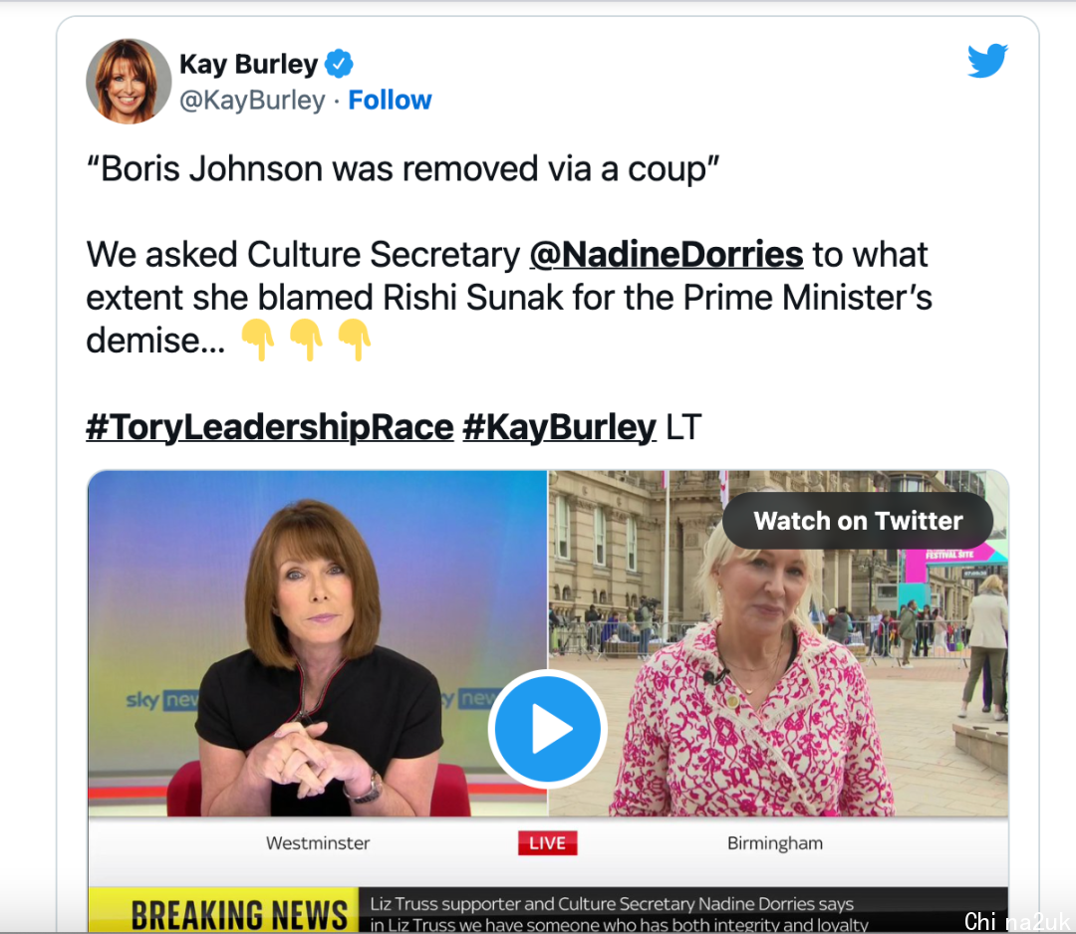Click the Sky News logo in video
Image resolution: width=1076 pixels, height=934 pixels.
point(162,700)
